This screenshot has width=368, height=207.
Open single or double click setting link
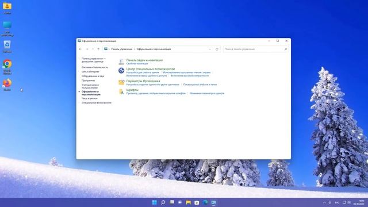pyautogui.click(x=153, y=85)
